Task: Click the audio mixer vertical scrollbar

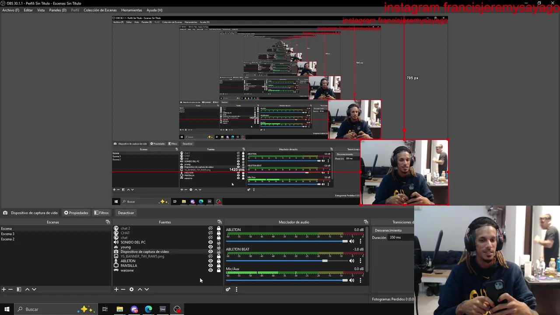Action: point(367,249)
